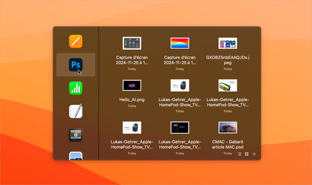312x185 pixels.
Task: Open the colorful wallpaper Capture d'écran thumbnail
Action: (180, 43)
